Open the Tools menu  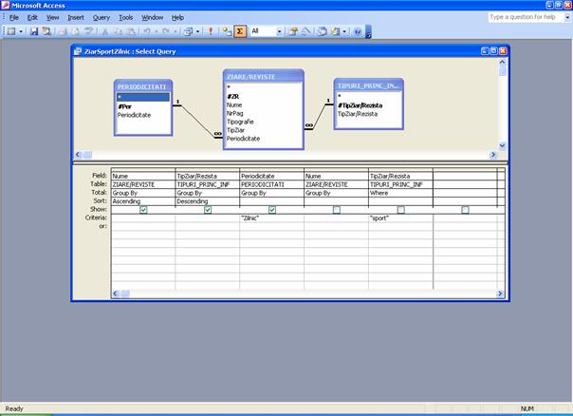126,17
